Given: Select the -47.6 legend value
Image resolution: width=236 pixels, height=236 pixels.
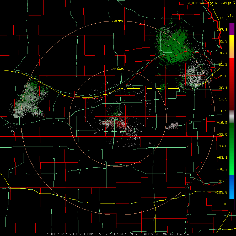Looking at the screenshot, I should click(222, 146).
